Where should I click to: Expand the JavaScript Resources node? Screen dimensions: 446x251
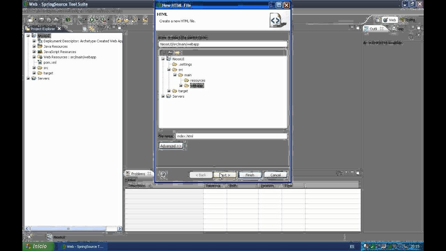[34, 52]
